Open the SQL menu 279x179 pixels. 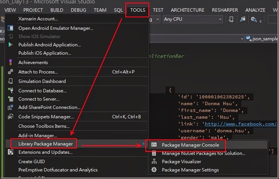click(x=118, y=10)
